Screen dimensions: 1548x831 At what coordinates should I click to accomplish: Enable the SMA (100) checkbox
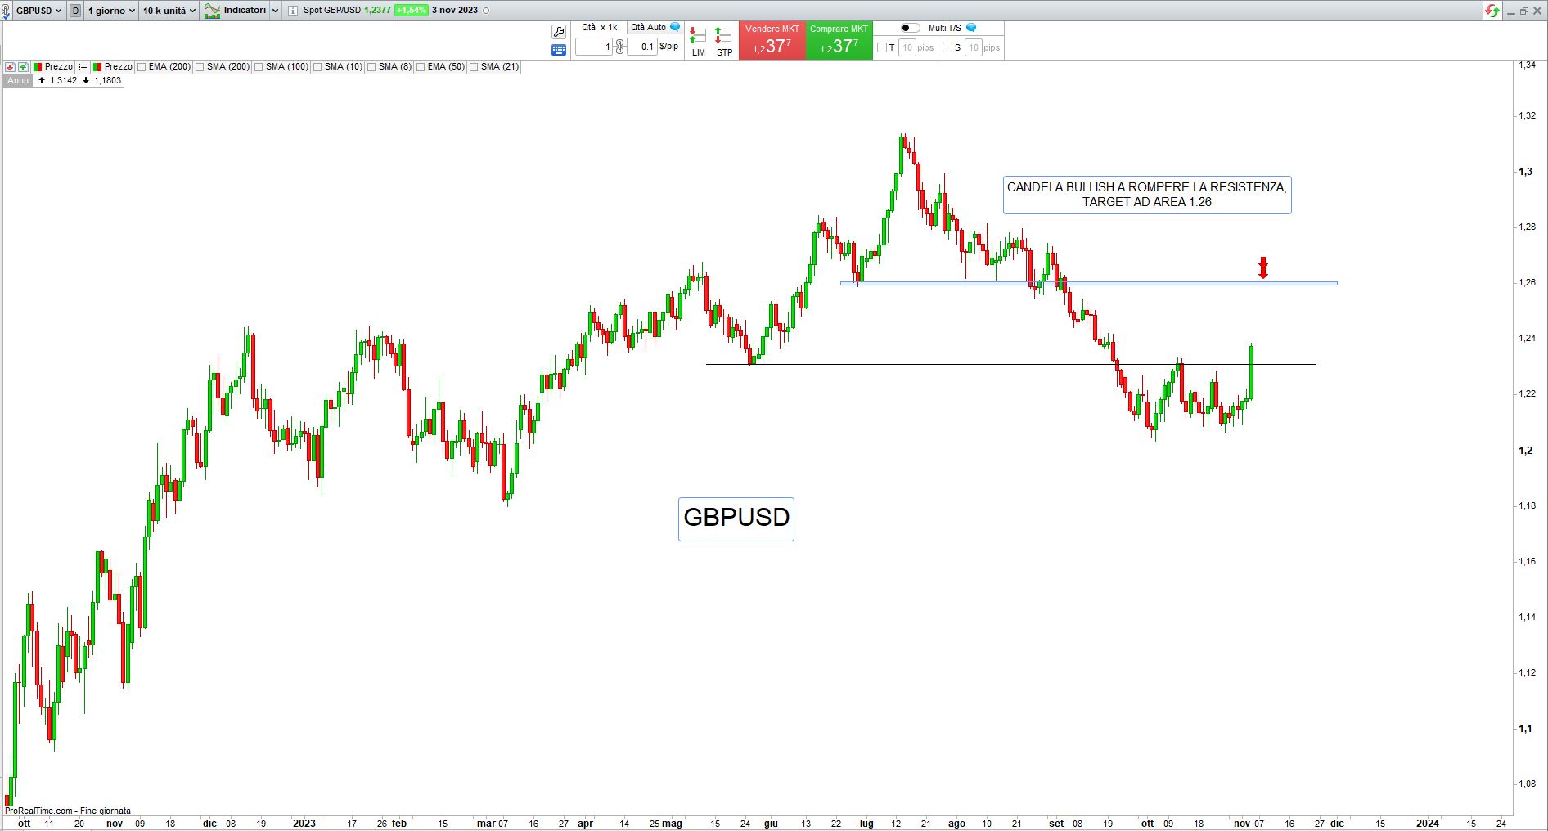pos(259,67)
